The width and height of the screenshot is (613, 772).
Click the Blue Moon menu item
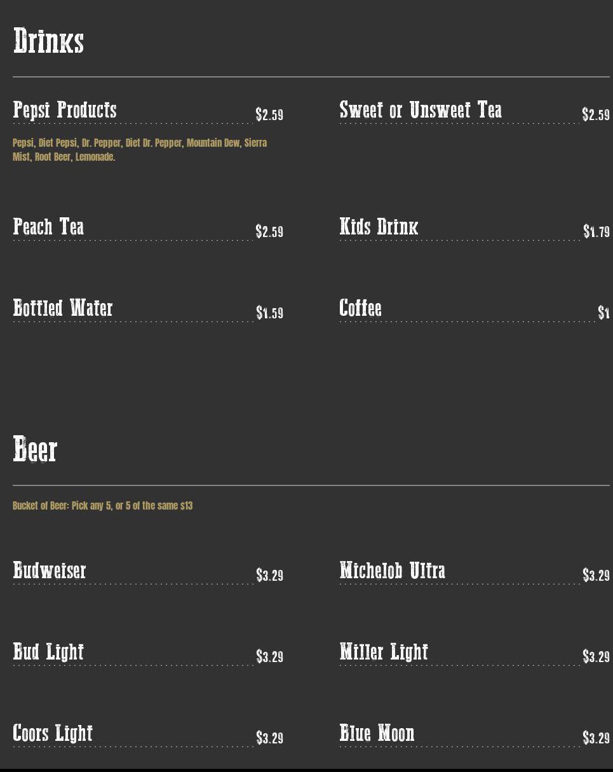pos(377,733)
